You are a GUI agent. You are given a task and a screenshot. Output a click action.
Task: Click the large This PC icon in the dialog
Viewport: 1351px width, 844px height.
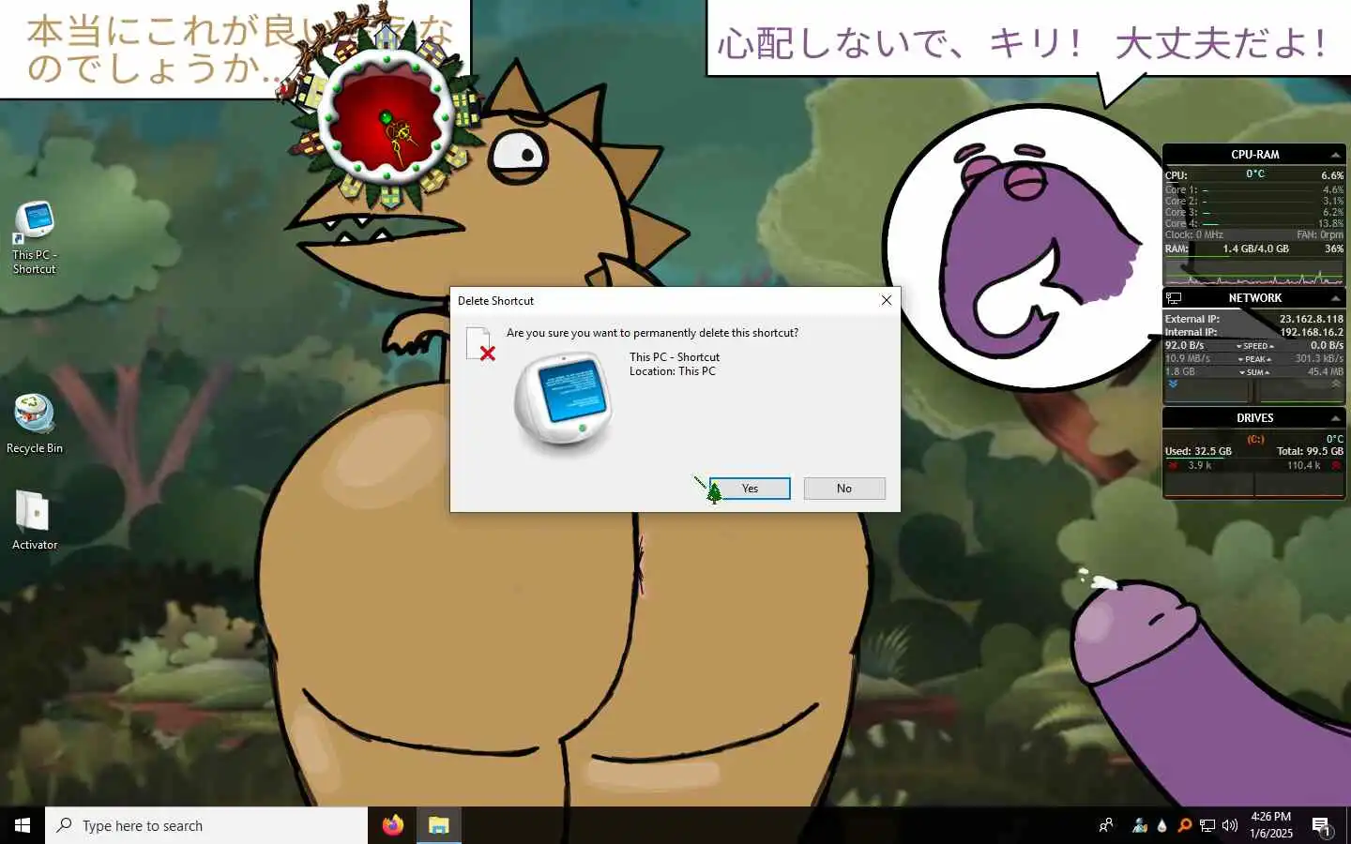[564, 402]
